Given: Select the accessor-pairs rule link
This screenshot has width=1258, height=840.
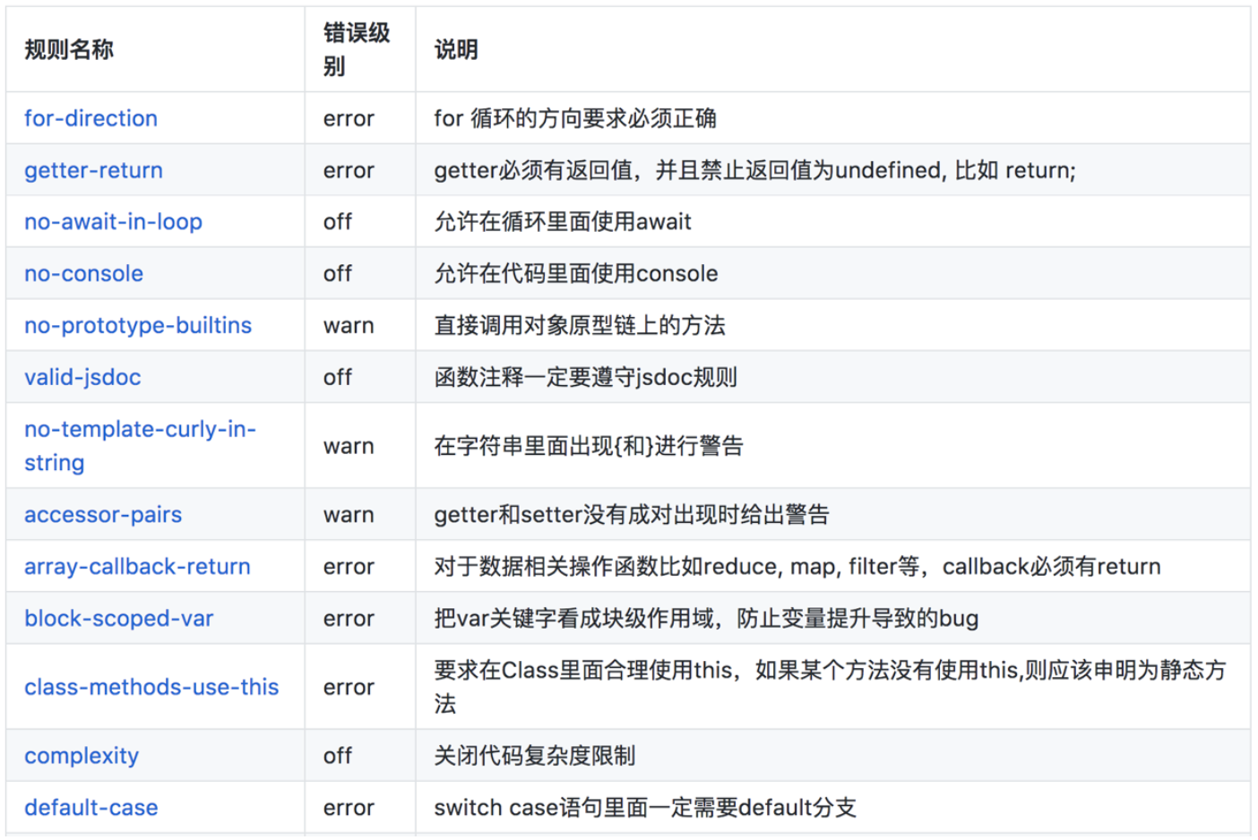Looking at the screenshot, I should click(101, 514).
